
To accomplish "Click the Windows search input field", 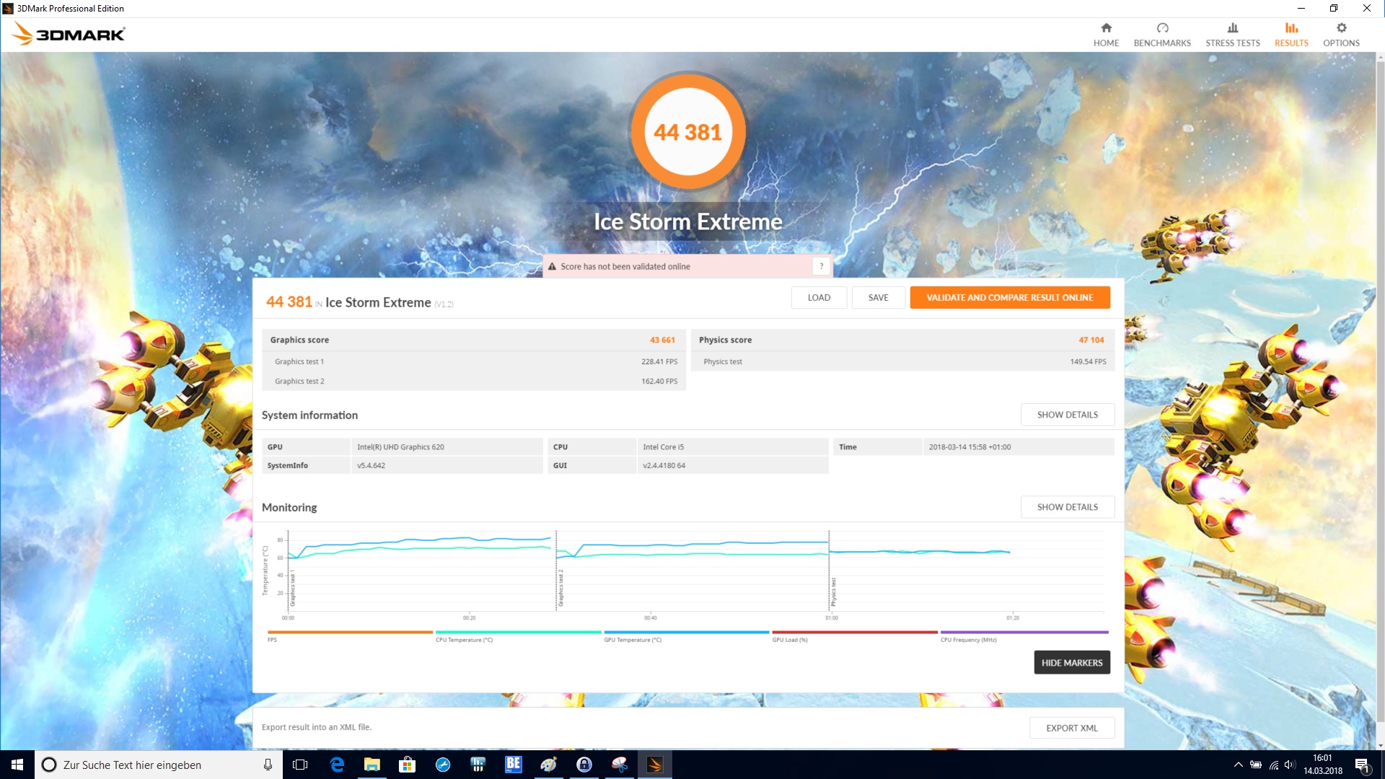I will point(151,765).
